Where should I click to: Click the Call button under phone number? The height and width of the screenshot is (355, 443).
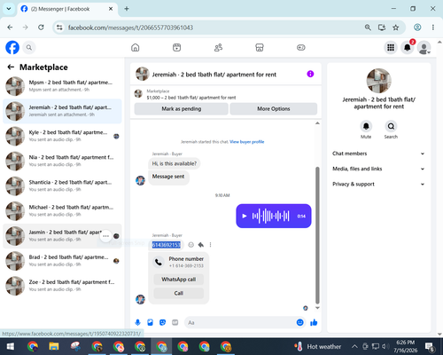point(179,293)
